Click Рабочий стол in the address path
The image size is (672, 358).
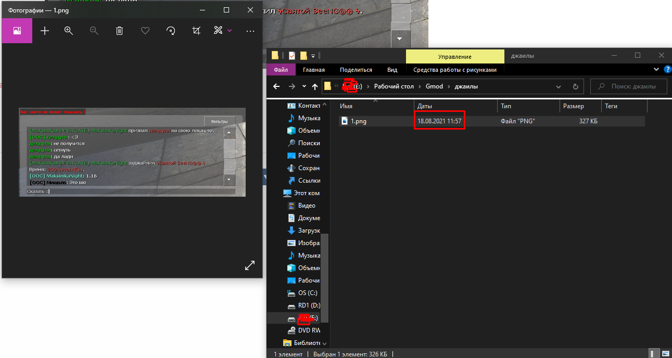tap(394, 86)
